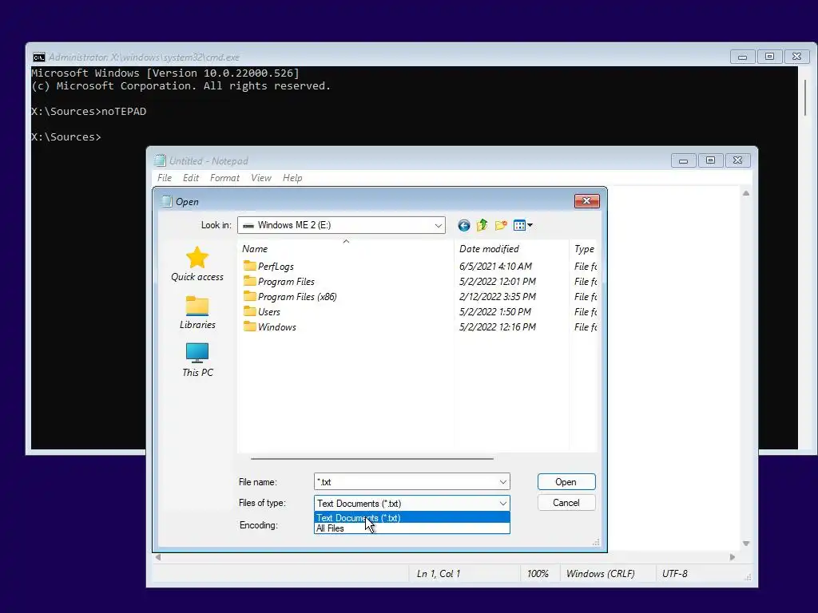Sort by the Name column header

tap(345, 249)
